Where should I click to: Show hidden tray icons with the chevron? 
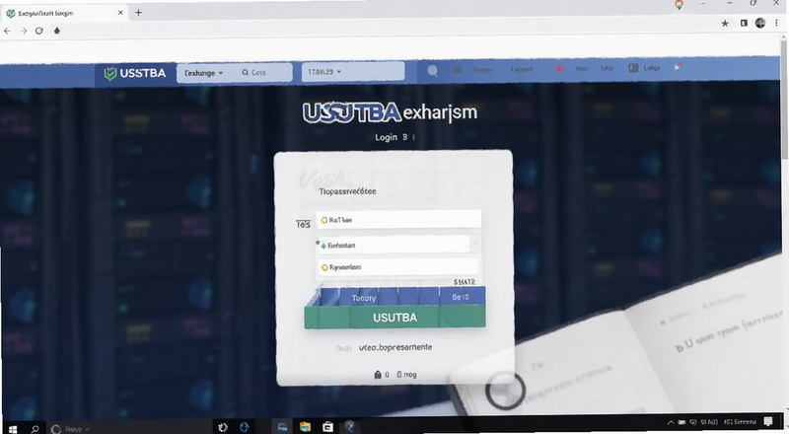point(671,422)
